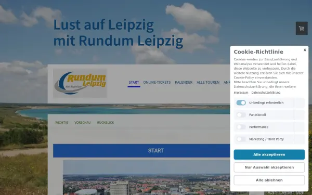Open the START menu item

tap(134, 82)
